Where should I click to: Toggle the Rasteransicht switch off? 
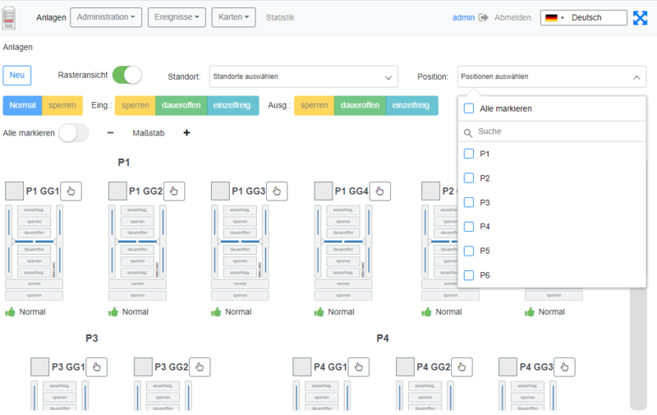pos(126,76)
